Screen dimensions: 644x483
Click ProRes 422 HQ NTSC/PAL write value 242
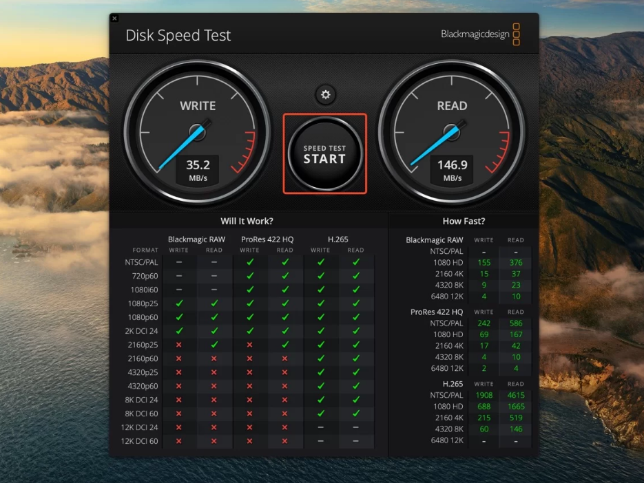484,323
